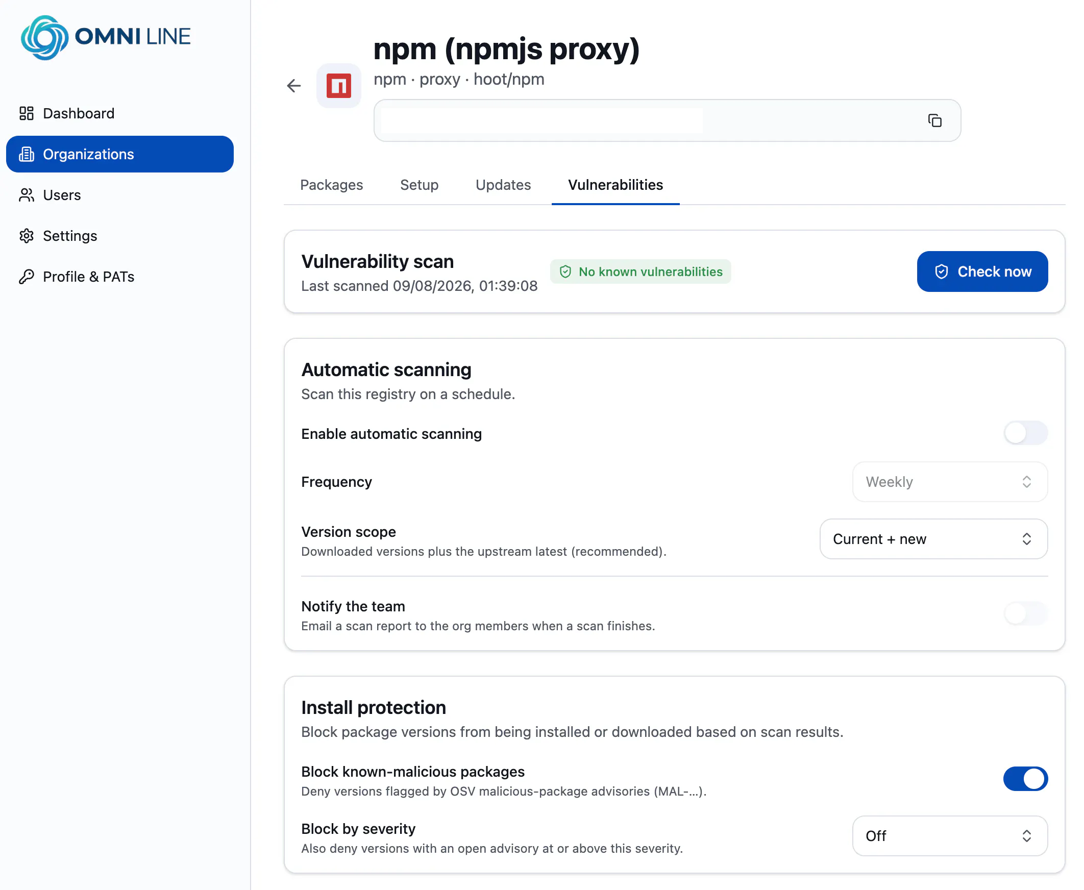This screenshot has height=890, width=1084.
Task: Click the Automatic scanning heading
Action: tap(386, 369)
